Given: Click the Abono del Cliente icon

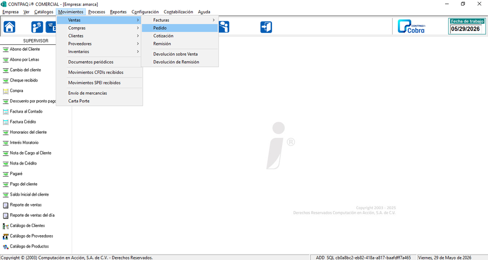Looking at the screenshot, I should coord(6,49).
